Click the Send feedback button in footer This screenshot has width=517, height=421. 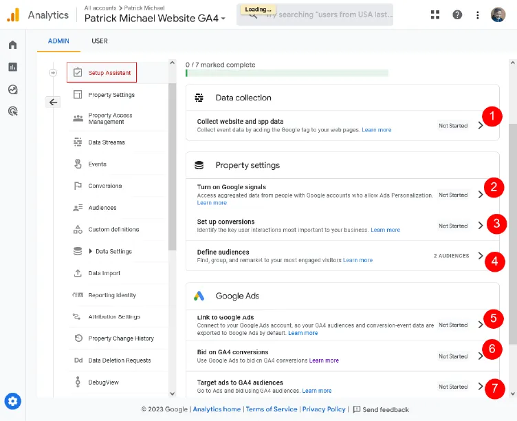381,409
